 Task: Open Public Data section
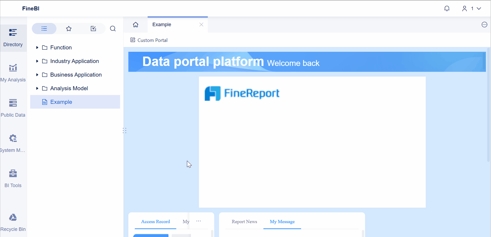[x=13, y=108]
